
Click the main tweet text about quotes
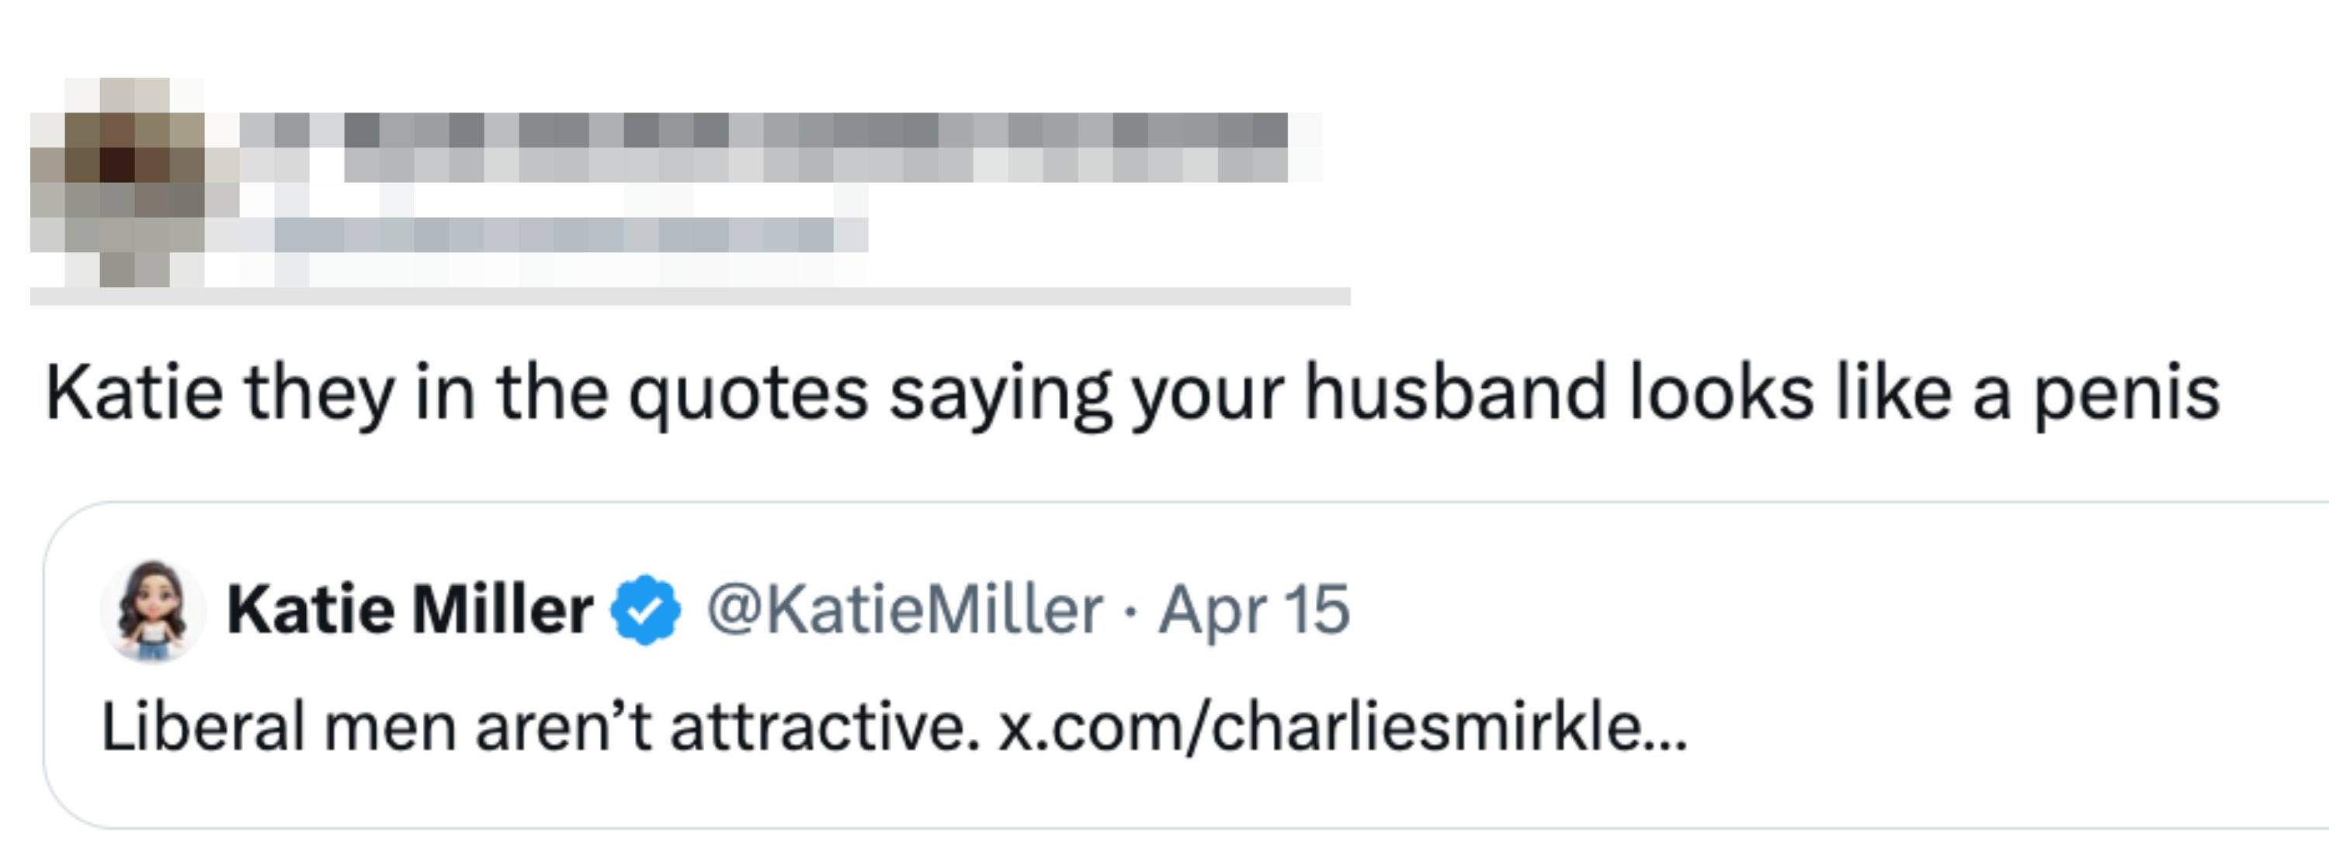point(1132,394)
